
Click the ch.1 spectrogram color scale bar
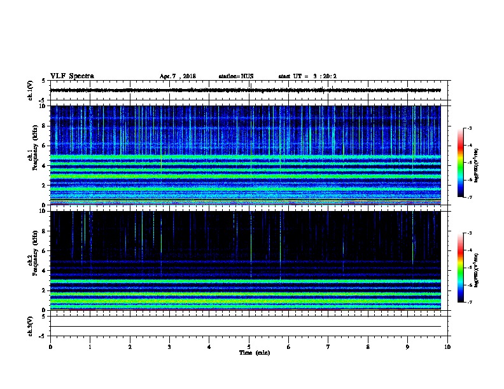click(460, 163)
